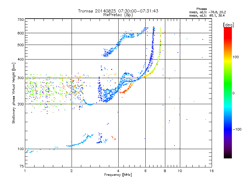
Task: Click the x-axis tick label '4'
Action: (x=118, y=171)
